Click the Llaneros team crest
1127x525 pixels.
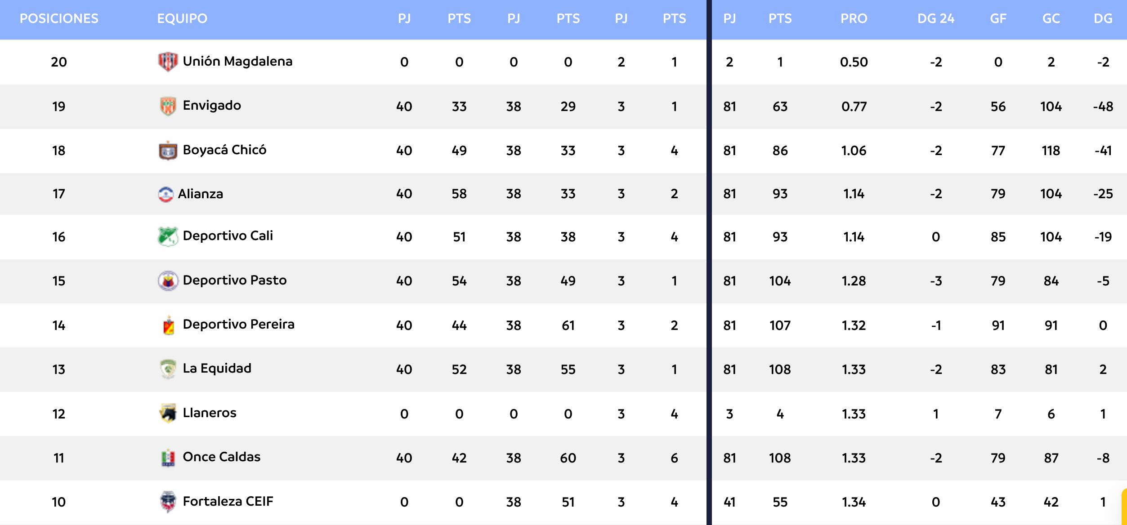(x=168, y=413)
